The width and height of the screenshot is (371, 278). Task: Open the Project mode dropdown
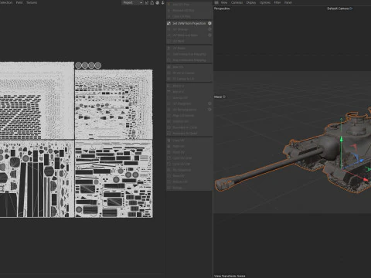[132, 2]
